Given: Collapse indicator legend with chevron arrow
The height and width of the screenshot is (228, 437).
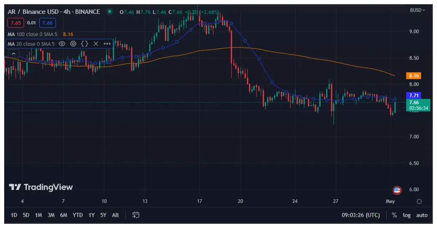Looking at the screenshot, I should pyautogui.click(x=13, y=53).
